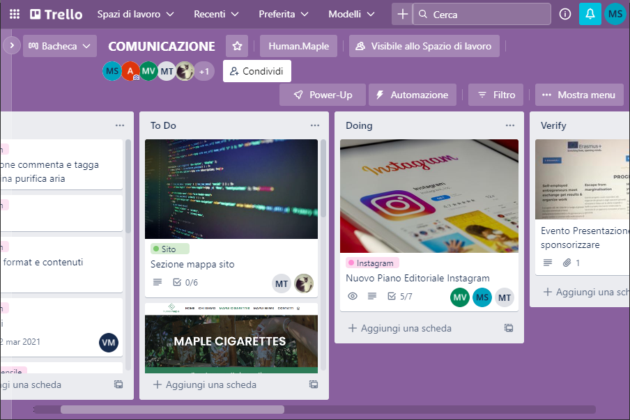Open notifications bell

[x=590, y=14]
